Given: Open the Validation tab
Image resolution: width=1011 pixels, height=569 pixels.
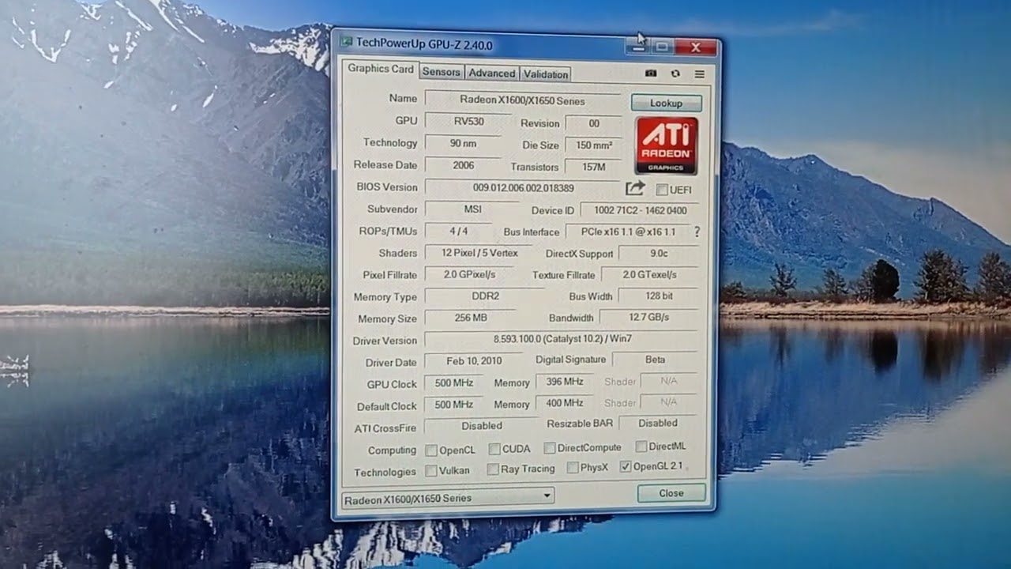Looking at the screenshot, I should tap(545, 74).
